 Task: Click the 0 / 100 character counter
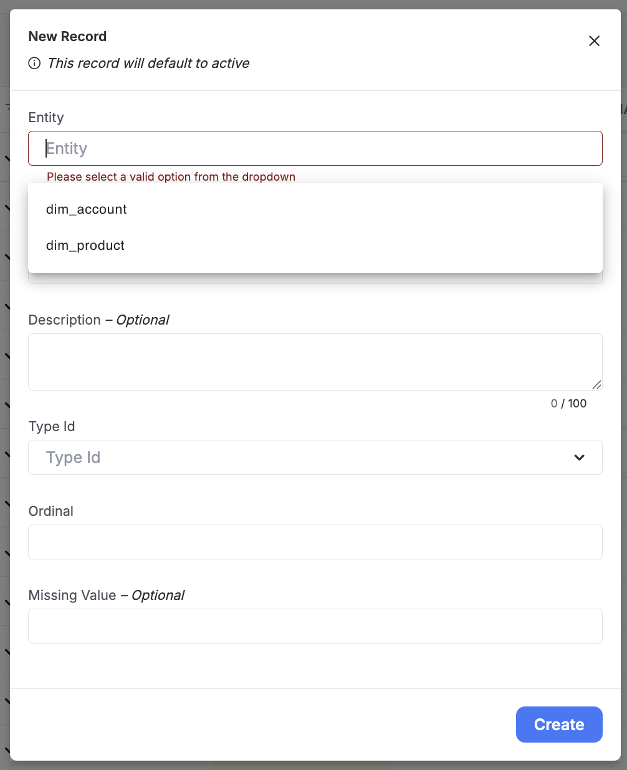[568, 404]
